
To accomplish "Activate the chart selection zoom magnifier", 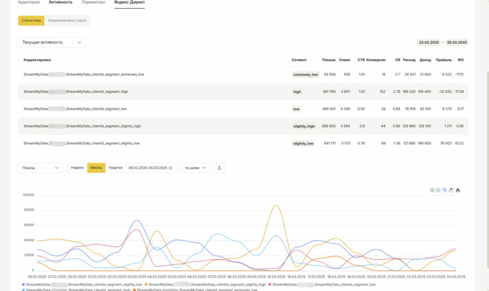I will [x=445, y=190].
